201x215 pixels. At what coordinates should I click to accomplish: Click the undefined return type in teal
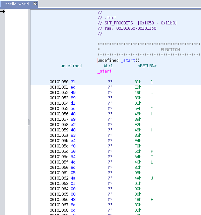71,66
